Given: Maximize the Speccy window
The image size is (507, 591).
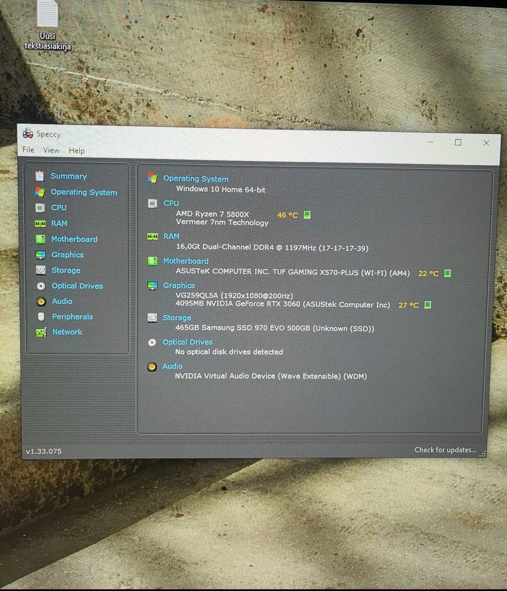Looking at the screenshot, I should pos(458,142).
